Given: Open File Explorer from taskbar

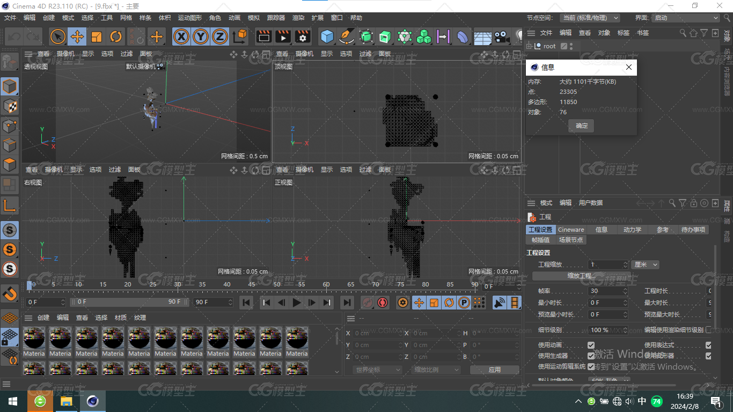Looking at the screenshot, I should (66, 401).
